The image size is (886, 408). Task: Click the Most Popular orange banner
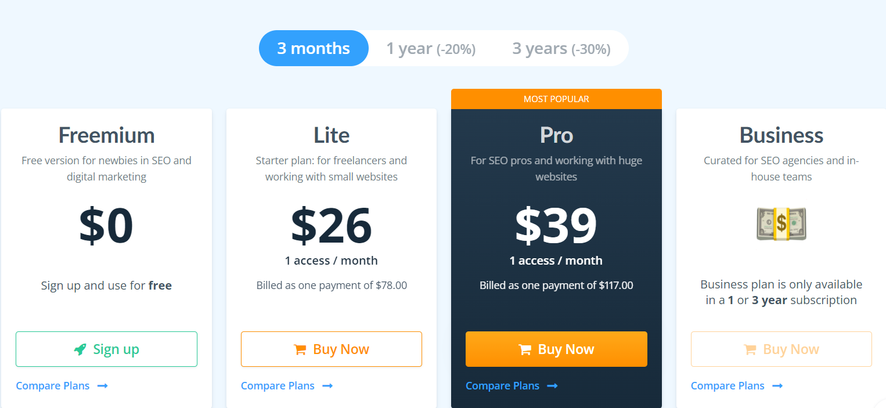556,99
